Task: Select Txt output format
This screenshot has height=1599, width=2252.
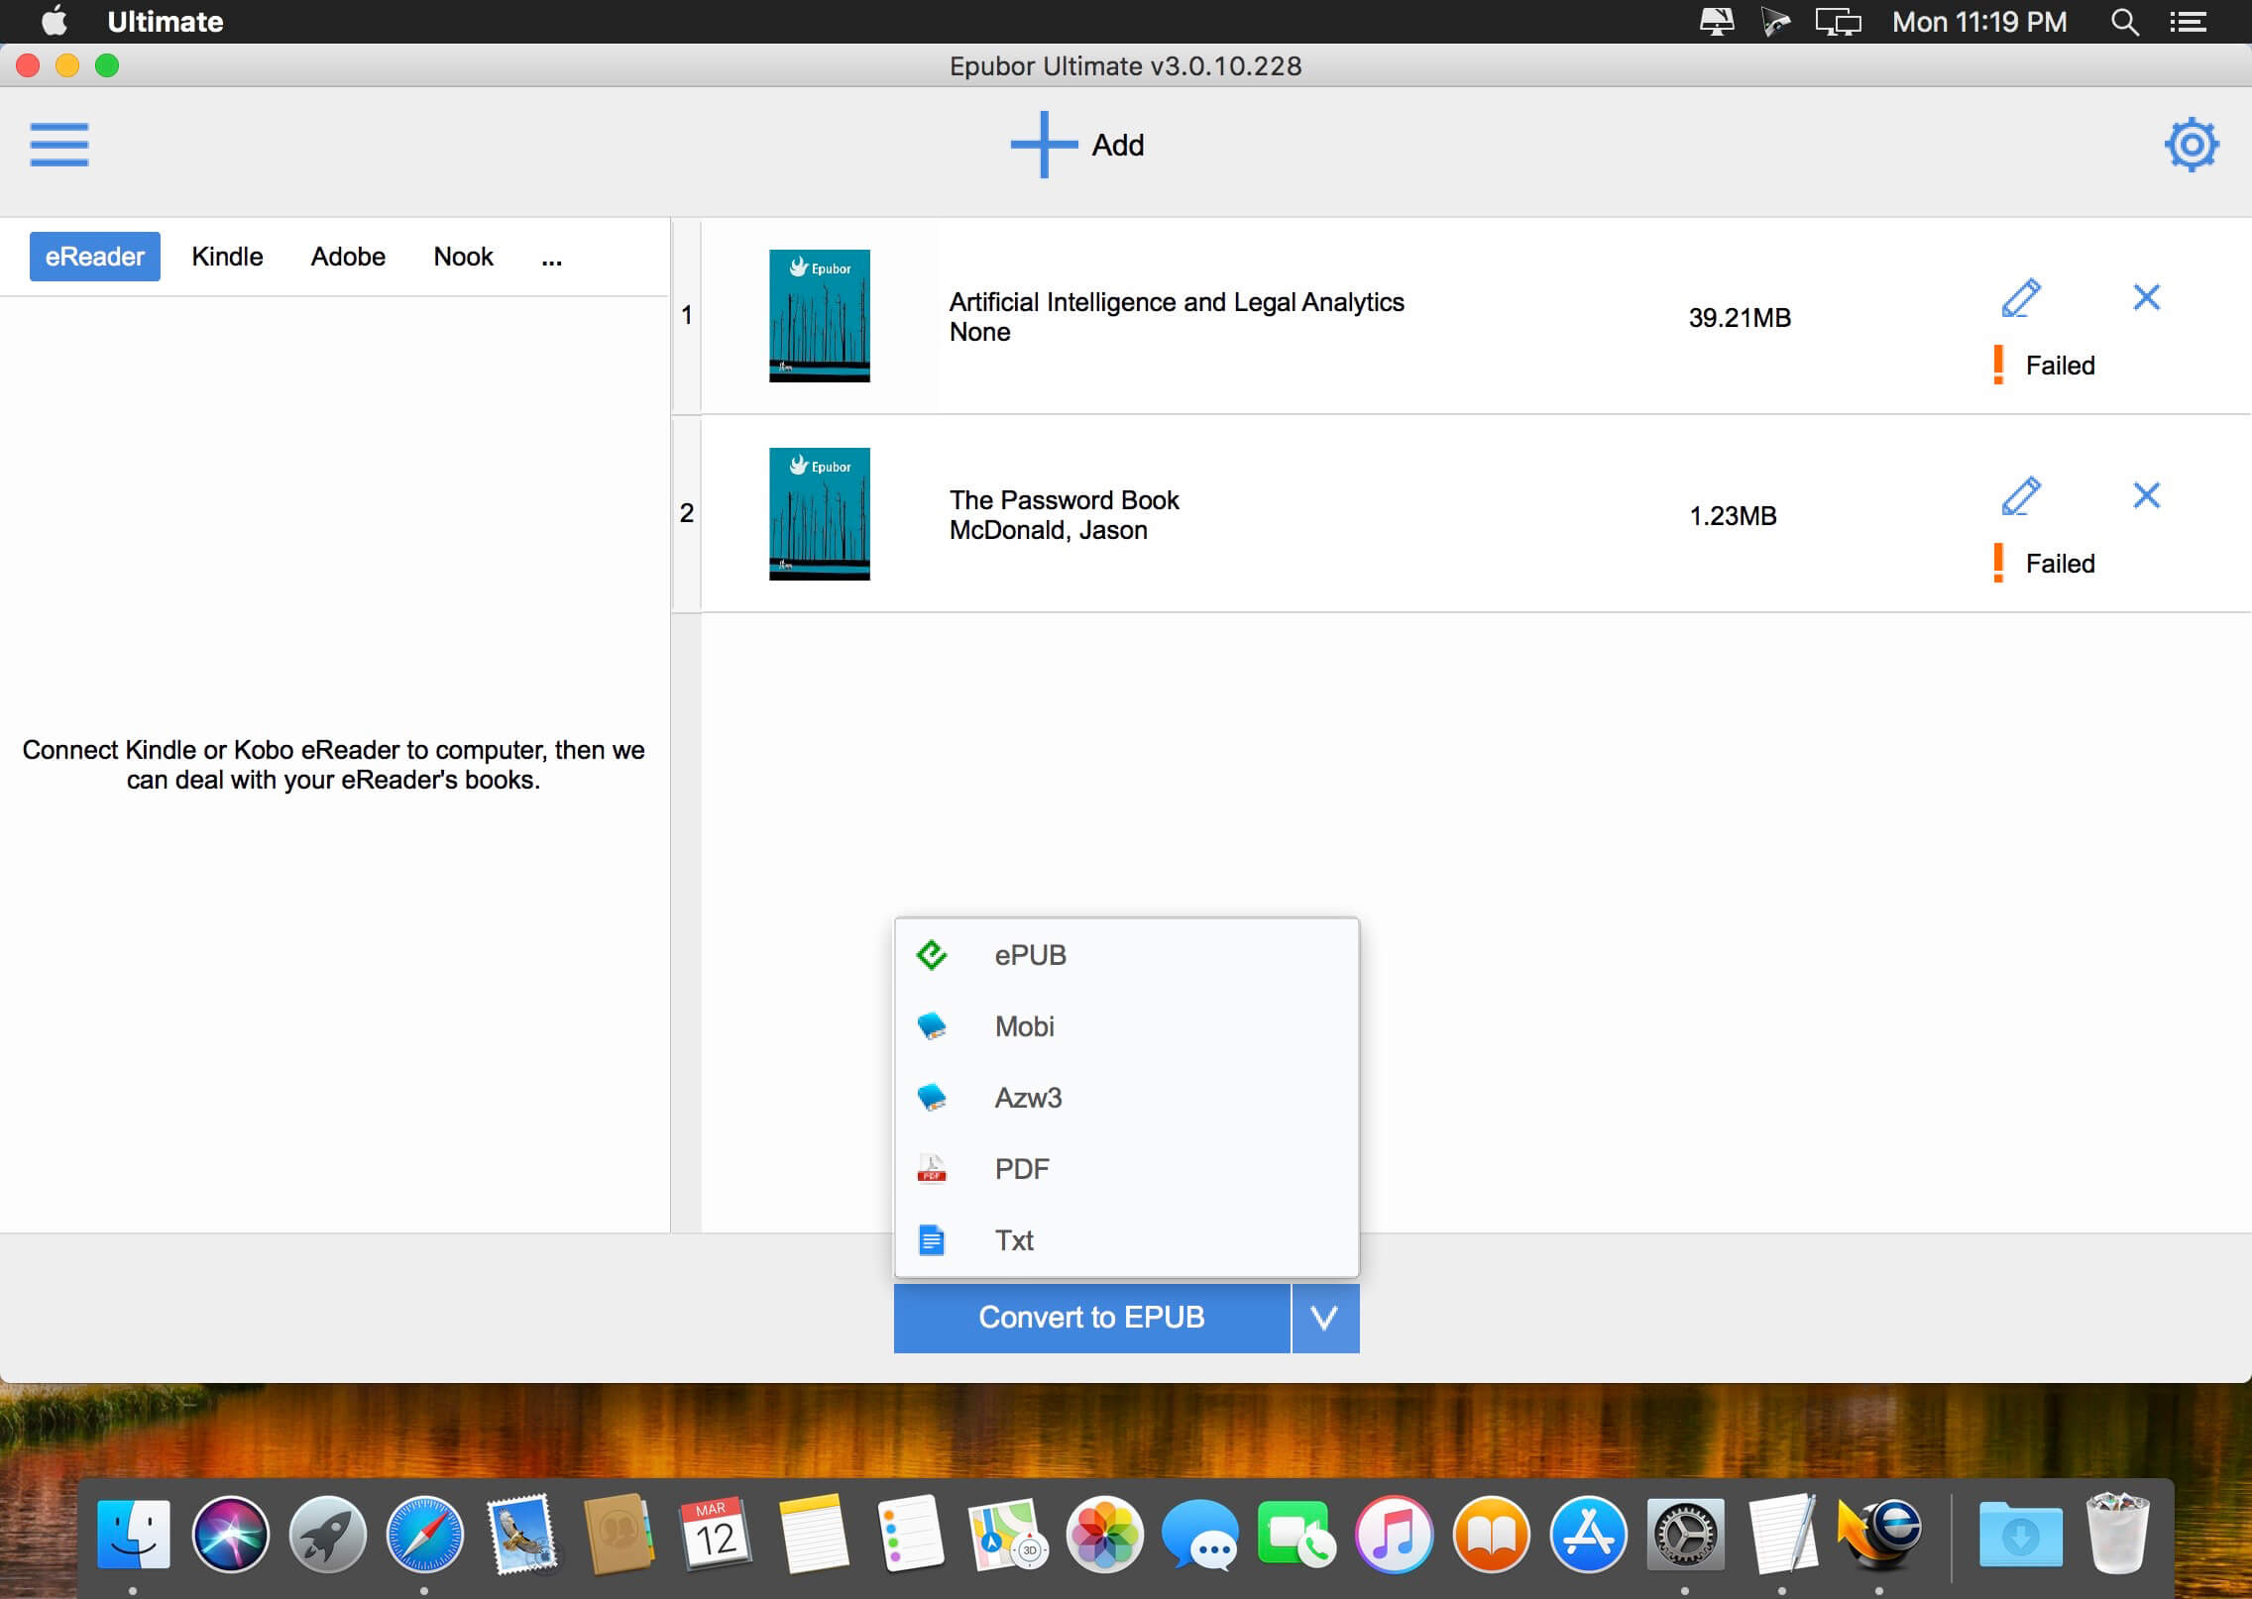Action: 1127,1240
